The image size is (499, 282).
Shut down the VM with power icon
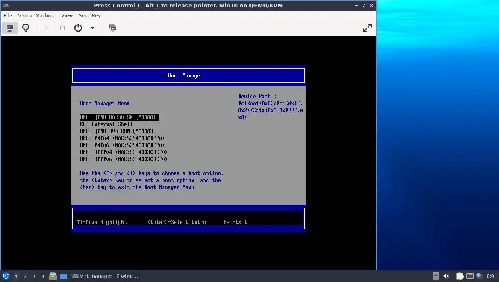coord(78,28)
